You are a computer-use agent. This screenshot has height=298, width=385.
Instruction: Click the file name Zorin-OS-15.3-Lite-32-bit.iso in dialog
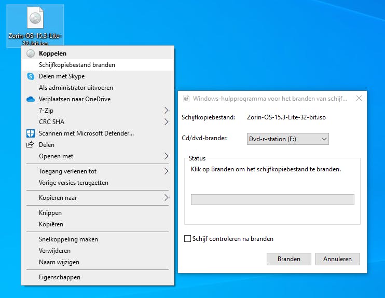(286, 117)
